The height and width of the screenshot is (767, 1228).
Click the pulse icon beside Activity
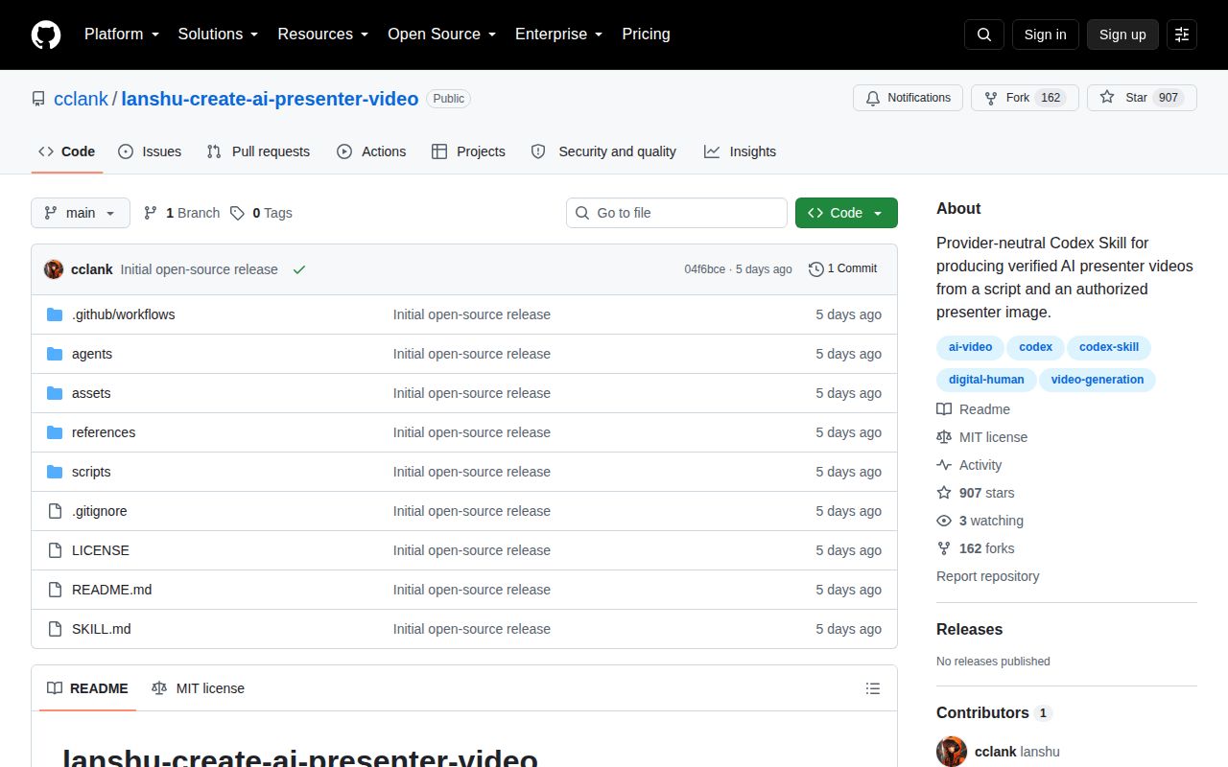944,465
